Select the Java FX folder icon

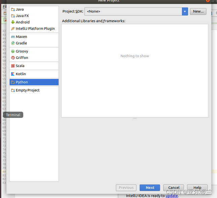(x=13, y=16)
